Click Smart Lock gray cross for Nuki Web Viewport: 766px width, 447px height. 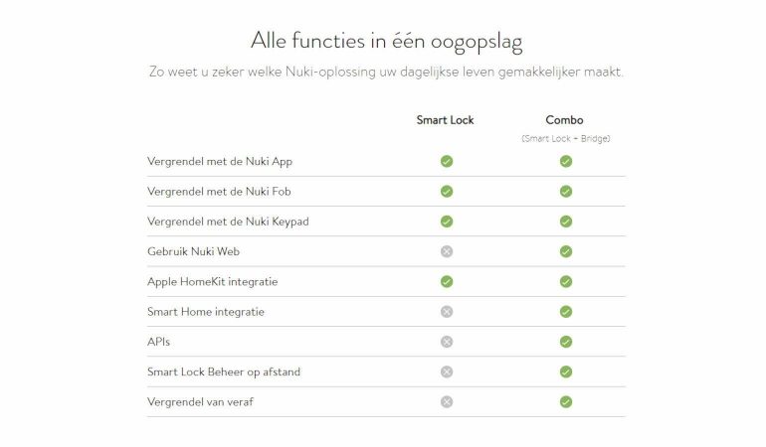447,251
